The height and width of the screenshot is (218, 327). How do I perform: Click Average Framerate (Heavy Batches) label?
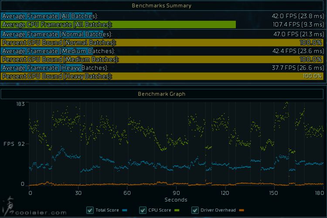tap(55, 68)
